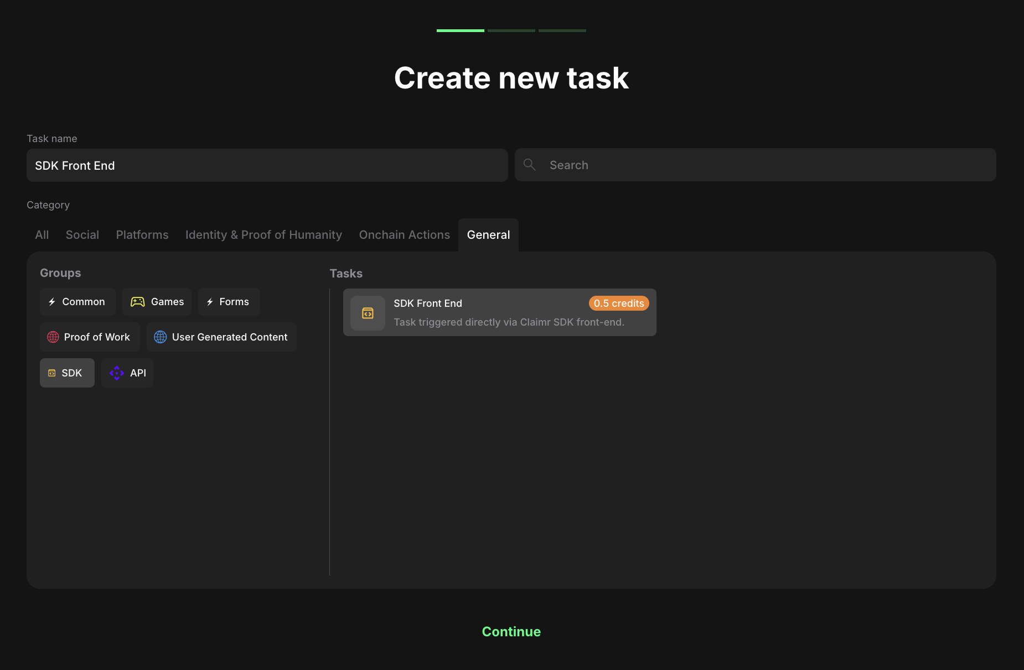
Task: Click the red globe icon on Proof of Work
Action: pos(53,337)
